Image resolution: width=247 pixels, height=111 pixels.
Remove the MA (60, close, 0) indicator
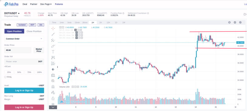tap(82, 38)
